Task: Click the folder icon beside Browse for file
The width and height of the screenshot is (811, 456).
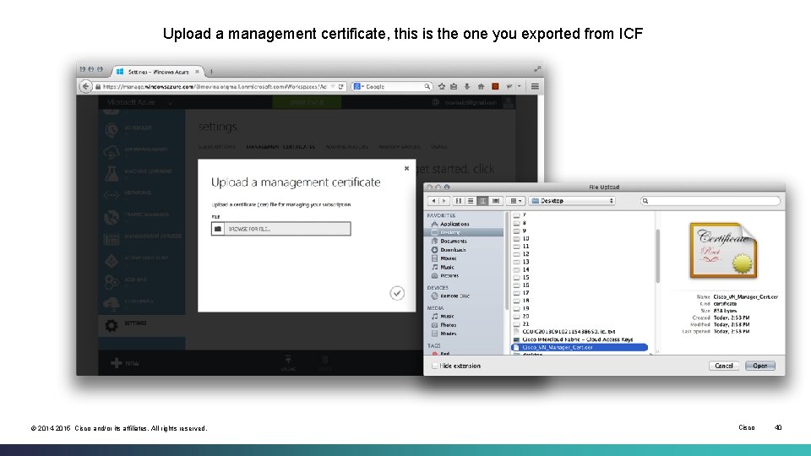Action: click(x=218, y=229)
